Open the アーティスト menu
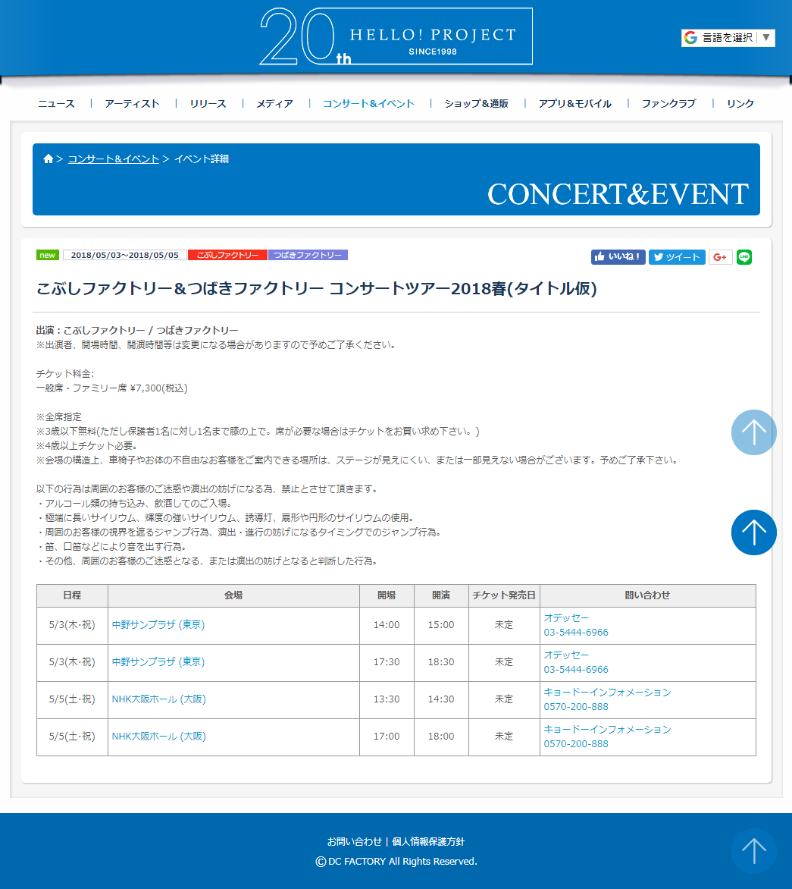 132,103
